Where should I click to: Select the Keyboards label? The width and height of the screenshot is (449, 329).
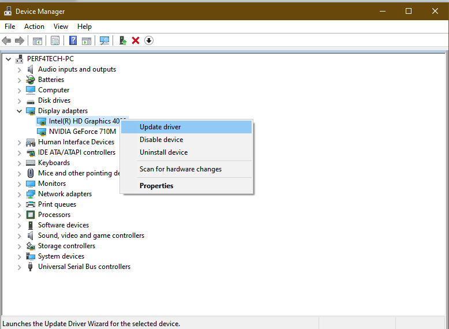coord(54,163)
